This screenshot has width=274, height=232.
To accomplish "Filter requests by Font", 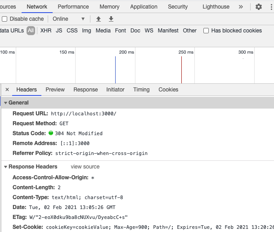I will [121, 31].
